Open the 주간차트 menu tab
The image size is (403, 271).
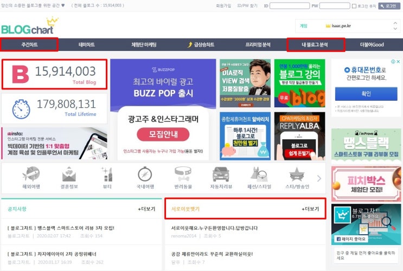29,44
